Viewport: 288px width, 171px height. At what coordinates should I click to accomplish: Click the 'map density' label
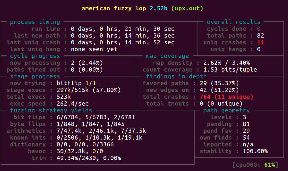[x=173, y=63]
